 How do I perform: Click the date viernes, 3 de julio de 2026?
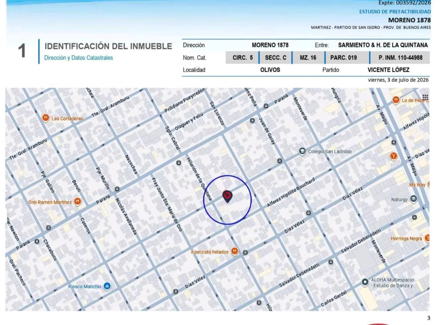(398, 80)
